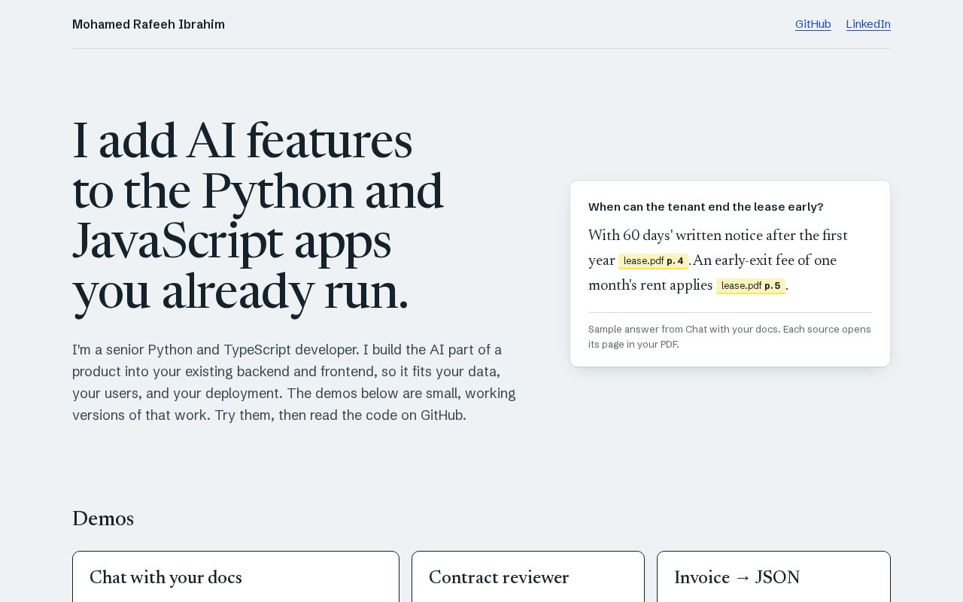This screenshot has width=963, height=602.
Task: Open the GitHub link in header
Action: coord(813,24)
